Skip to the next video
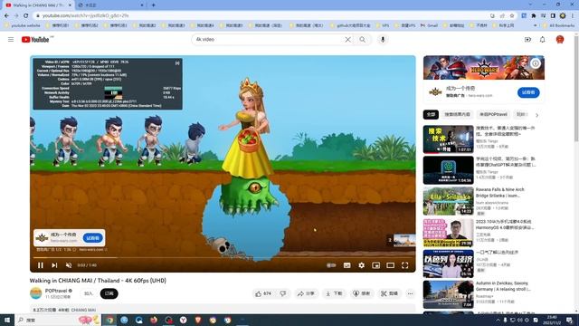 coord(54,265)
